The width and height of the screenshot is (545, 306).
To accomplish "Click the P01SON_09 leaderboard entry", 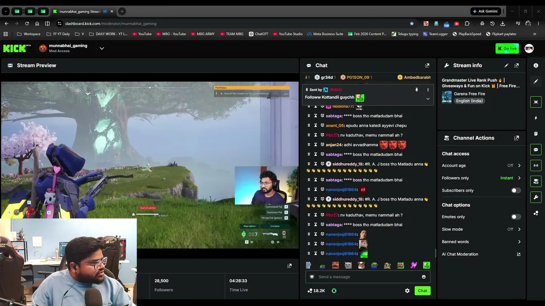I will 356,77.
